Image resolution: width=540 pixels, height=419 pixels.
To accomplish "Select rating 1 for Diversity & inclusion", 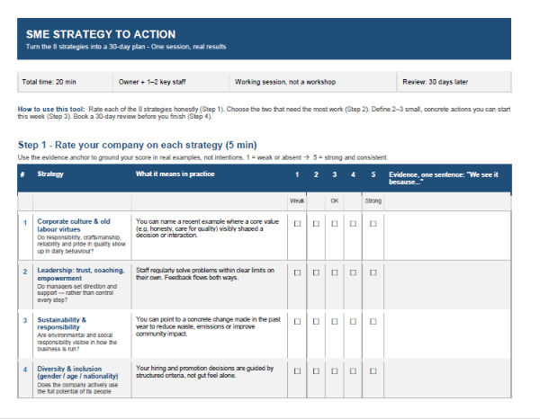I will (297, 371).
